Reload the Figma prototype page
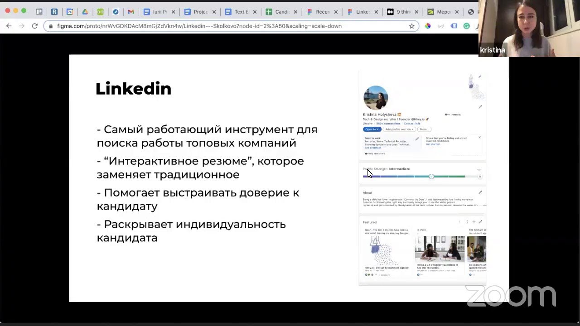 click(34, 26)
